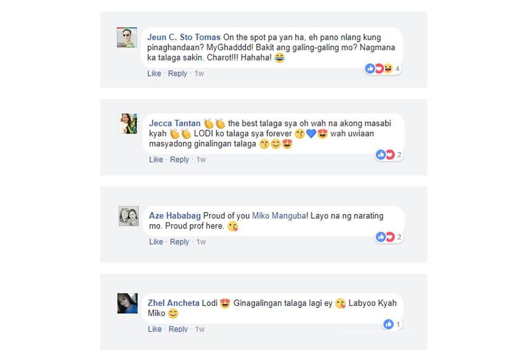Image resolution: width=528 pixels, height=356 pixels.
Task: Reply to Aze Hababag's comment
Action: 180,242
